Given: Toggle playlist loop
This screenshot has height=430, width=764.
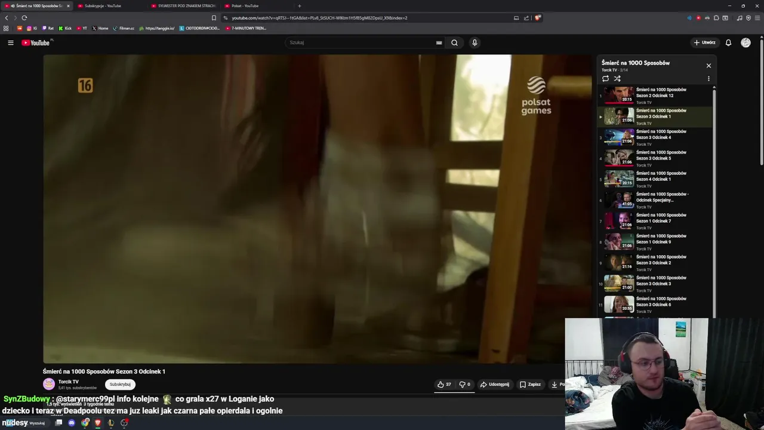Looking at the screenshot, I should (x=605, y=78).
